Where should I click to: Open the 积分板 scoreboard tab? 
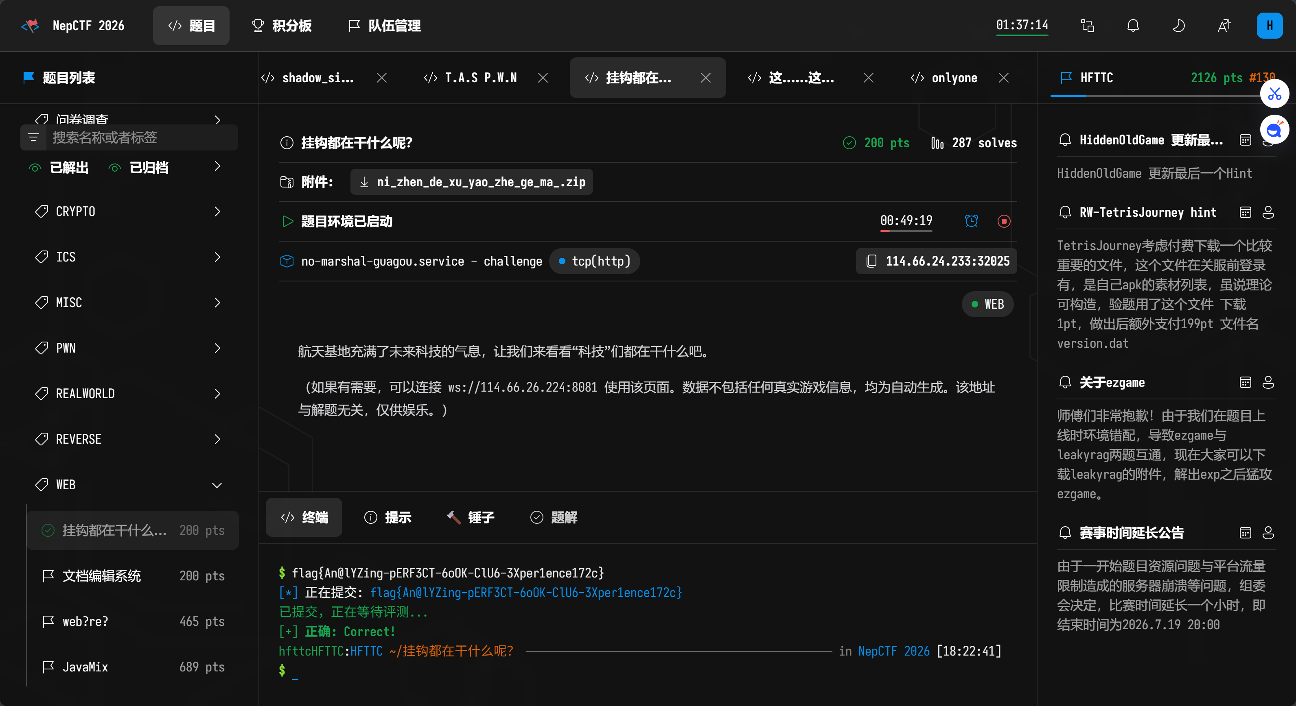[x=281, y=26]
